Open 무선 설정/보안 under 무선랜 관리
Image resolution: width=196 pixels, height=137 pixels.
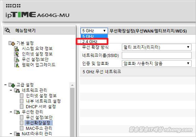pos(39,117)
